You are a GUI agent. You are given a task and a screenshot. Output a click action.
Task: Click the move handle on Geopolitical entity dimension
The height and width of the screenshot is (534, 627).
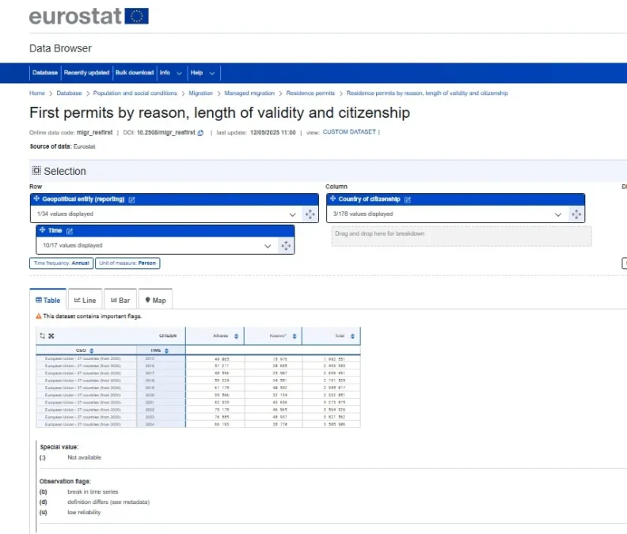[x=309, y=214]
